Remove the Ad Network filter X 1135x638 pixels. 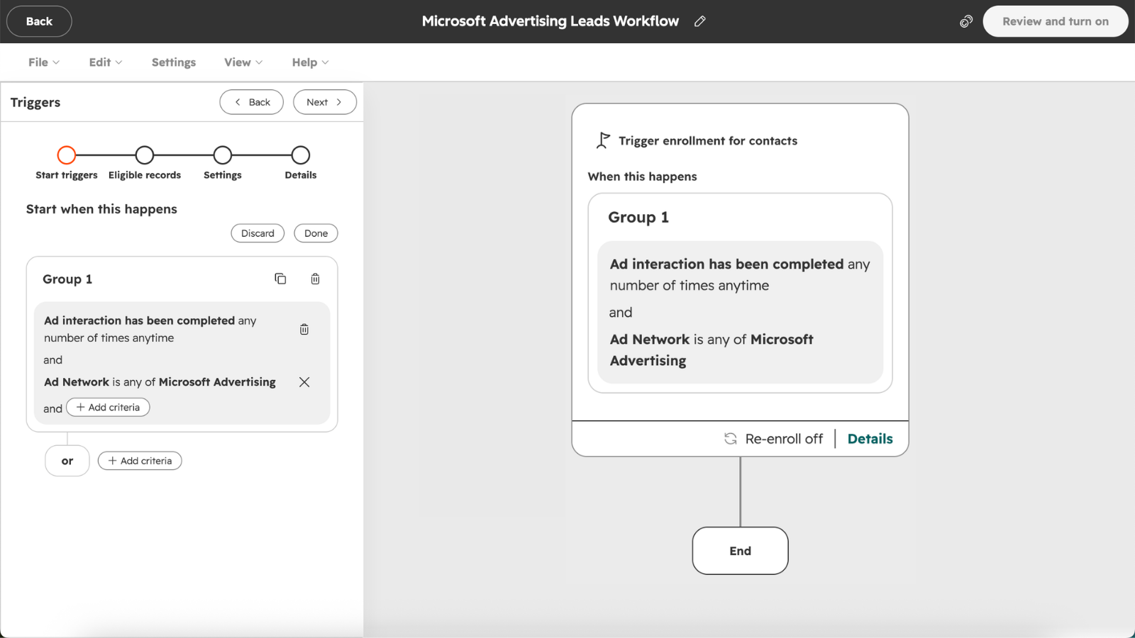[x=304, y=382]
